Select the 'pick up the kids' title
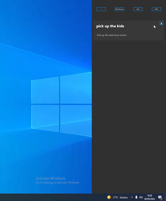The width and height of the screenshot is (166, 201). pyautogui.click(x=110, y=26)
